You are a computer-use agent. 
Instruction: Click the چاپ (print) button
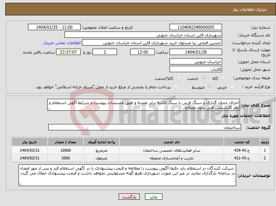tap(153, 197)
